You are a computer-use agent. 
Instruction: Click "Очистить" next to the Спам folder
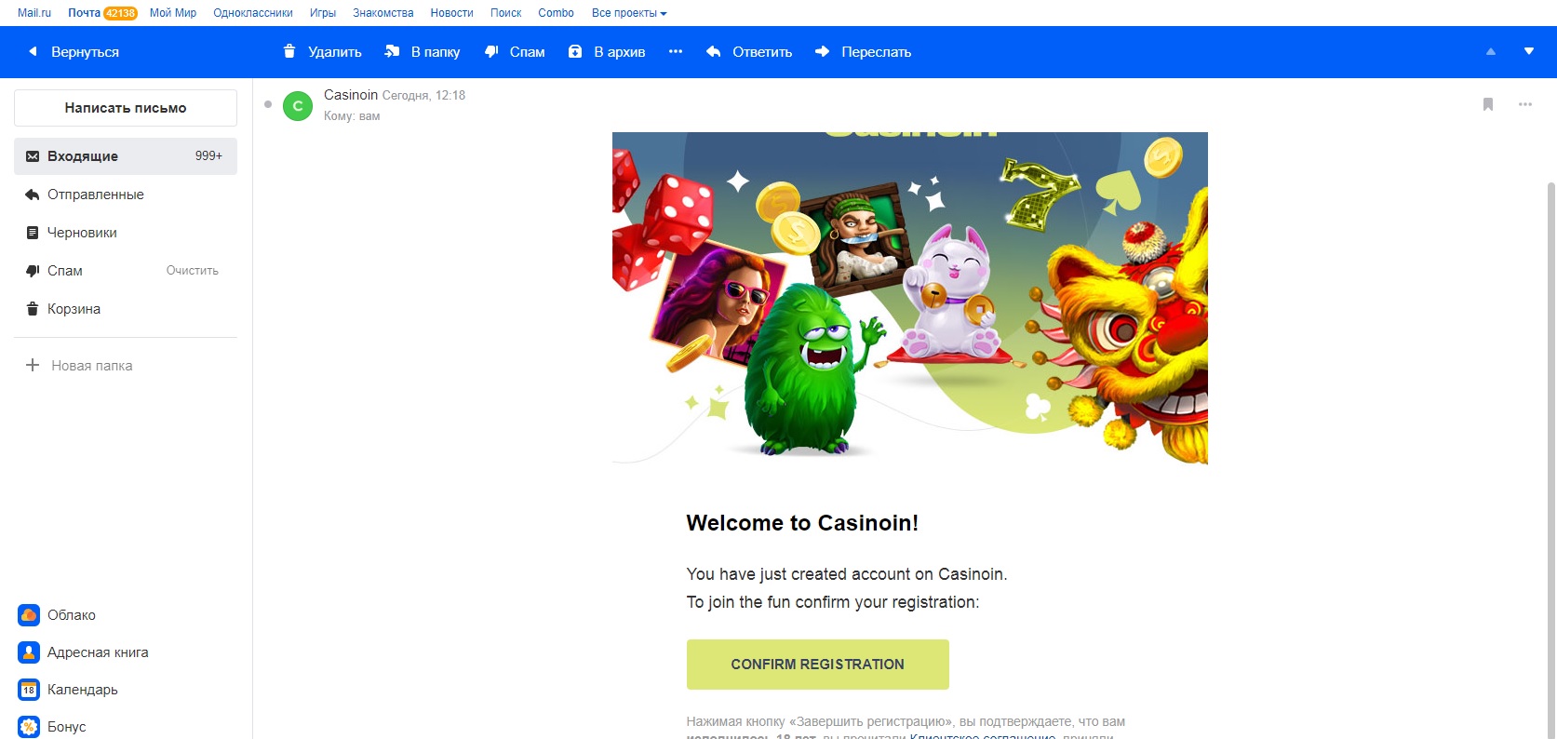coord(193,271)
